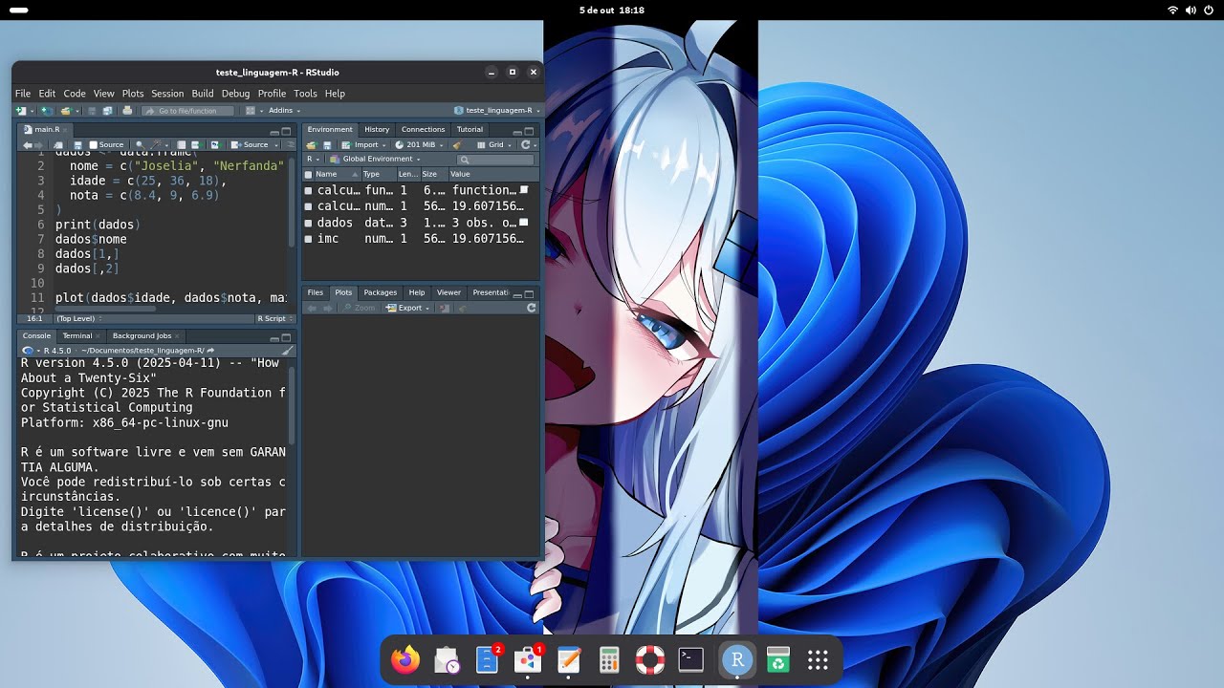Open the R Script file type dropdown

point(273,318)
